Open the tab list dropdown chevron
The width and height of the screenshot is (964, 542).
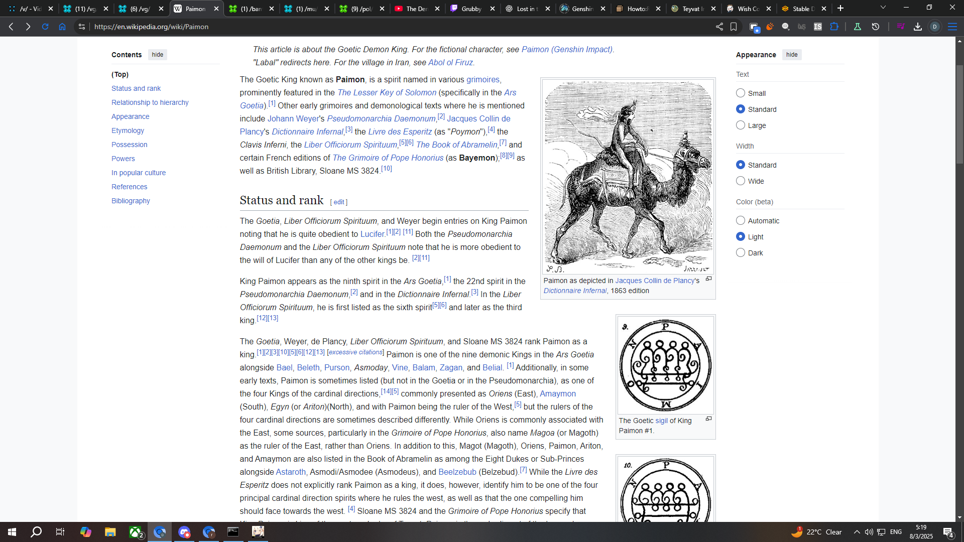pyautogui.click(x=883, y=8)
